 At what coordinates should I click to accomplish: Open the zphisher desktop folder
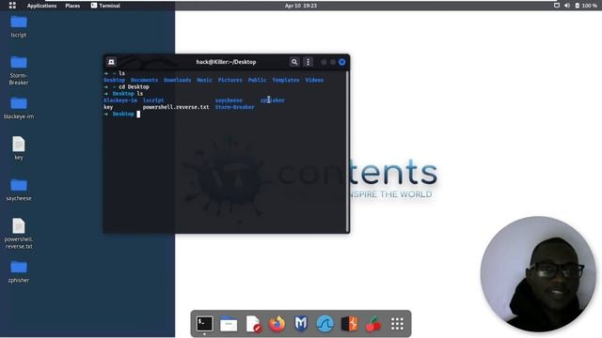coord(19,271)
